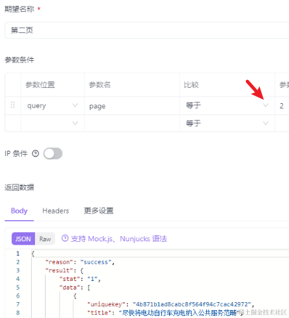Click the question mark icon before 支持 Mock.js
This screenshot has width=289, height=318.
[x=65, y=238]
